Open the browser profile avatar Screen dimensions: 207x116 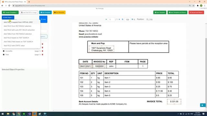(x=201, y=6)
